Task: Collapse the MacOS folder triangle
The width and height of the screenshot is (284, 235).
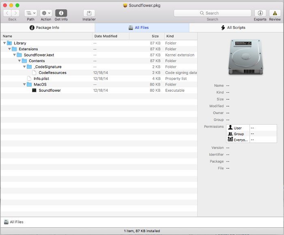Action: point(24,84)
